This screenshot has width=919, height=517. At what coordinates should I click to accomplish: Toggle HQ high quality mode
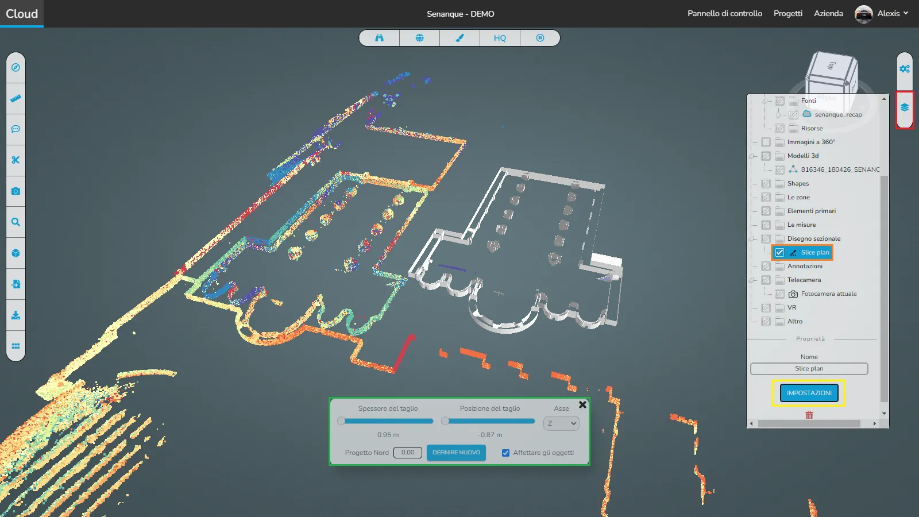click(x=500, y=38)
